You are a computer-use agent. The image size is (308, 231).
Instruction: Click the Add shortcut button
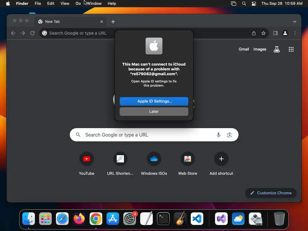(x=221, y=163)
